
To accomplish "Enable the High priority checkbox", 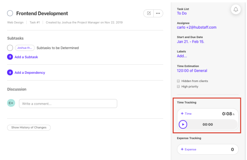I will pyautogui.click(x=178, y=87).
